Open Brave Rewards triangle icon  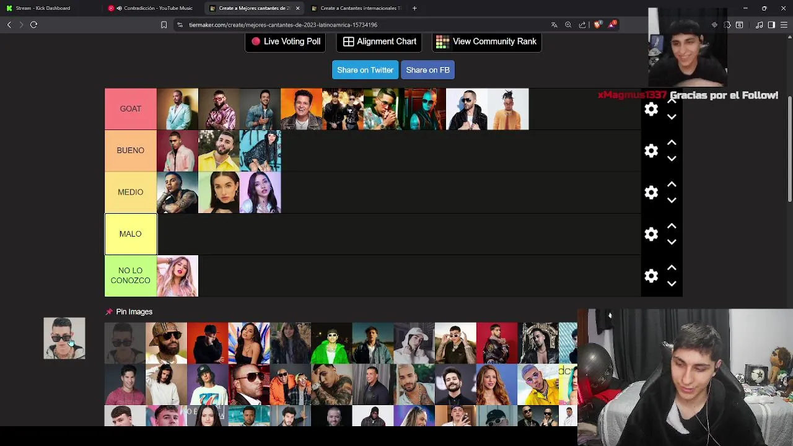coord(613,25)
